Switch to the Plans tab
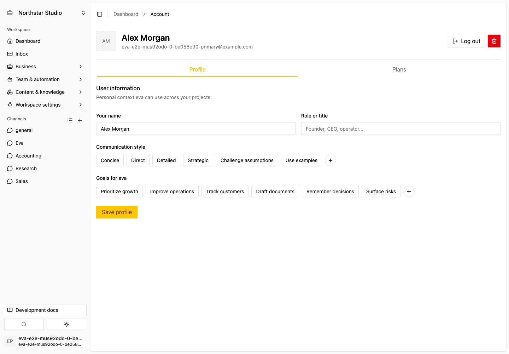Screen dimensions: 509x354 [x=399, y=70]
